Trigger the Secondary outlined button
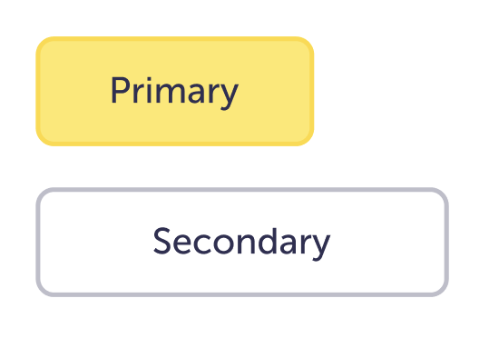Screen dimensions: 499x338 (242, 242)
